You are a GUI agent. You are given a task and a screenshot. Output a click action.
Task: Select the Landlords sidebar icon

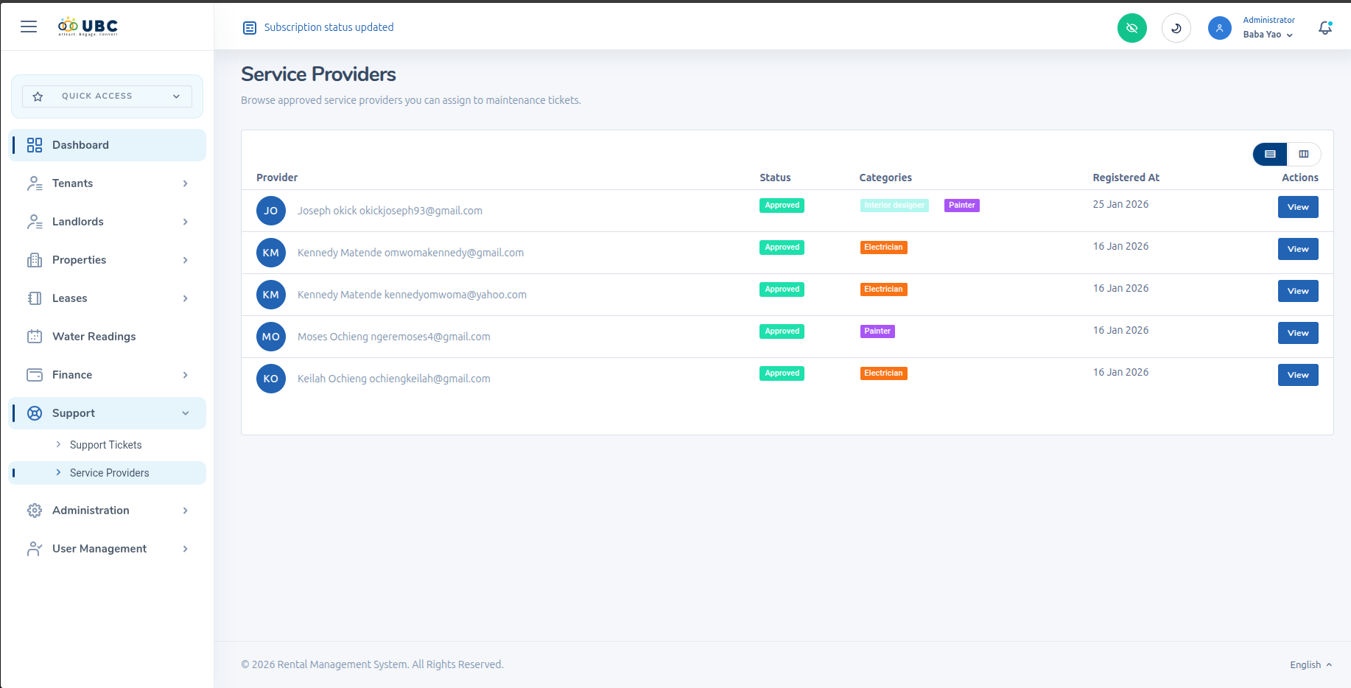[x=34, y=221]
